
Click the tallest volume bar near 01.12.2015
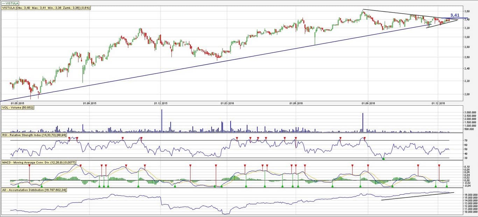point(162,120)
